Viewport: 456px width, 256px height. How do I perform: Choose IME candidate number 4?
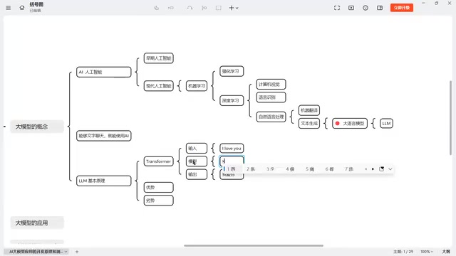click(x=290, y=169)
